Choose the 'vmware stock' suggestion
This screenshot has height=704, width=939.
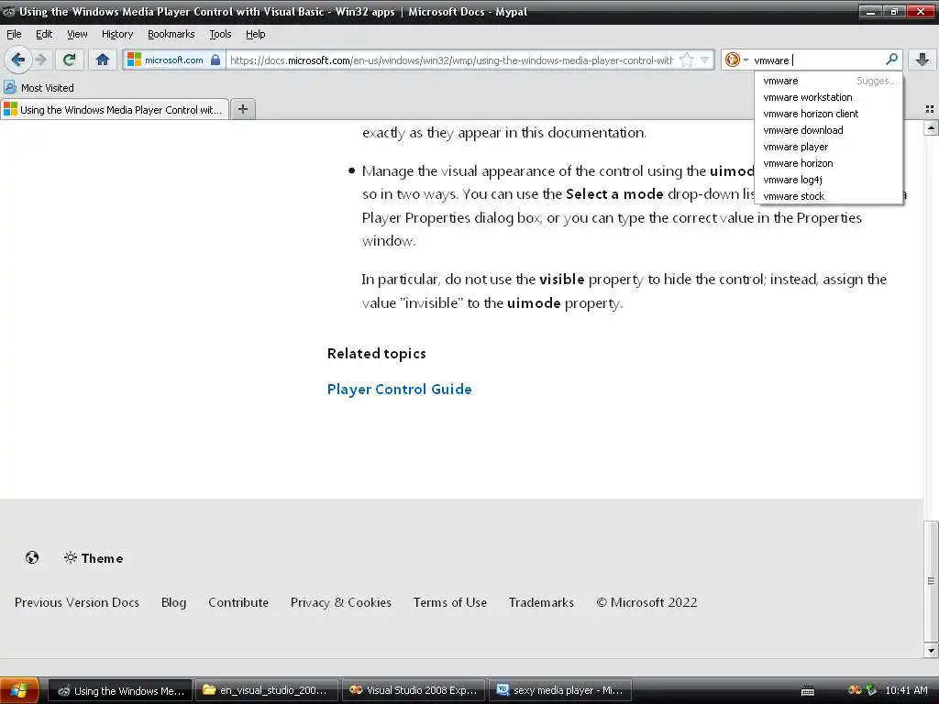[829, 196]
